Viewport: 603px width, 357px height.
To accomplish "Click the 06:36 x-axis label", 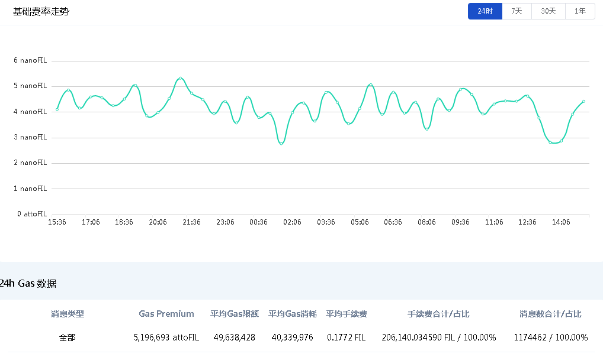I will (x=393, y=222).
